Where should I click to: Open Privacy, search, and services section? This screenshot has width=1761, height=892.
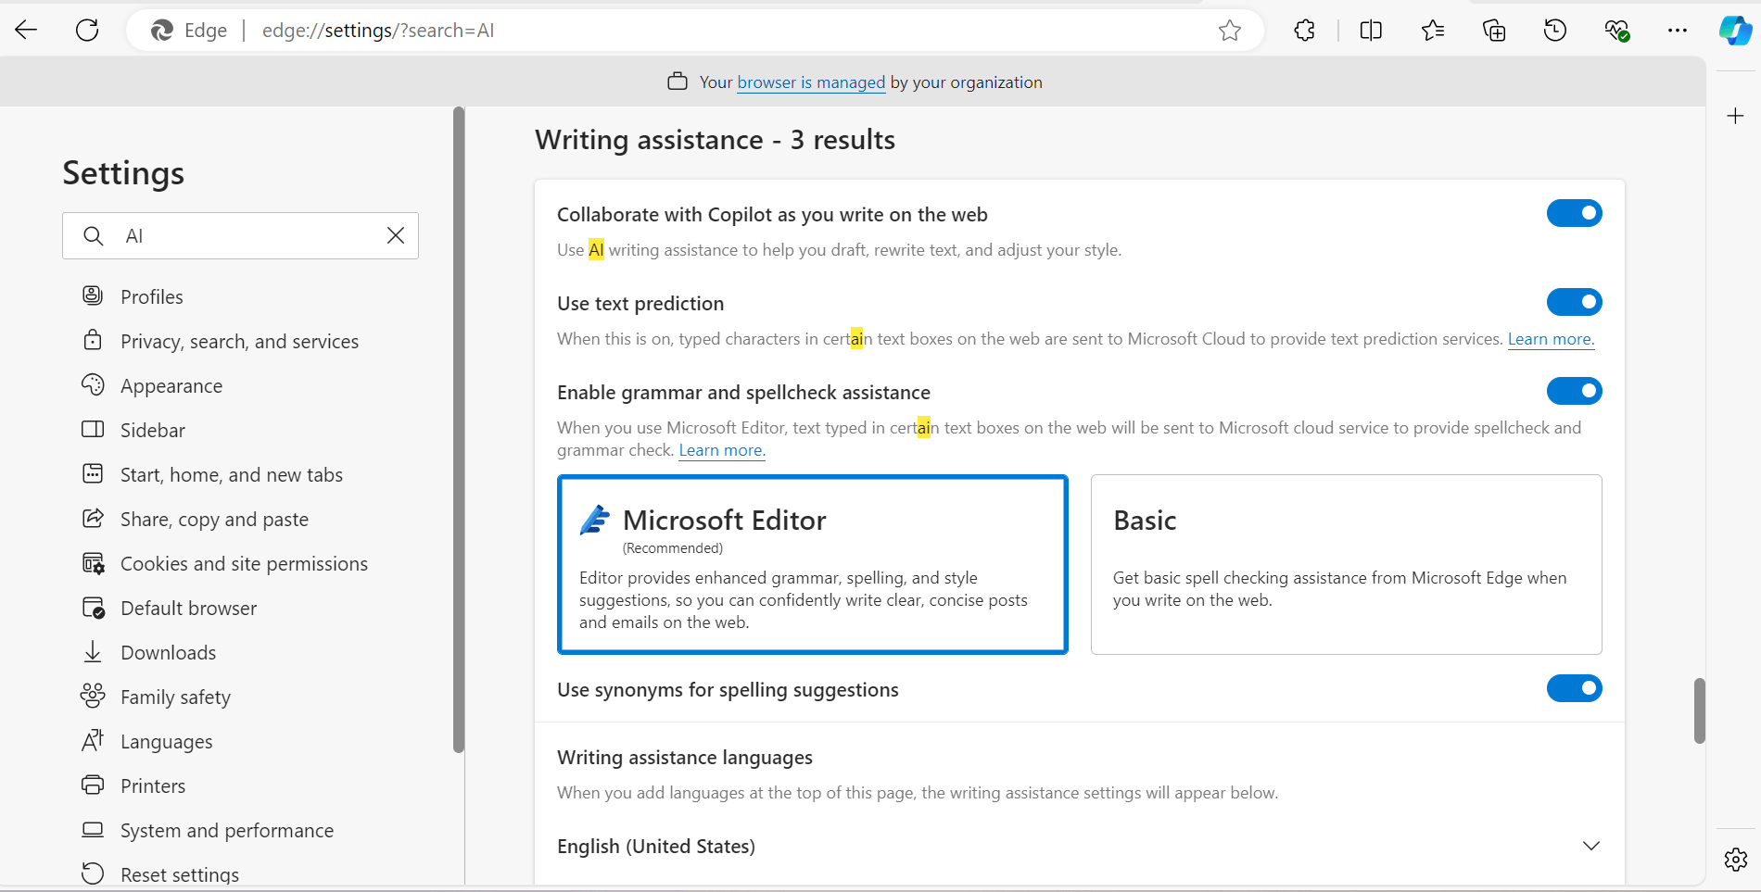pos(239,341)
